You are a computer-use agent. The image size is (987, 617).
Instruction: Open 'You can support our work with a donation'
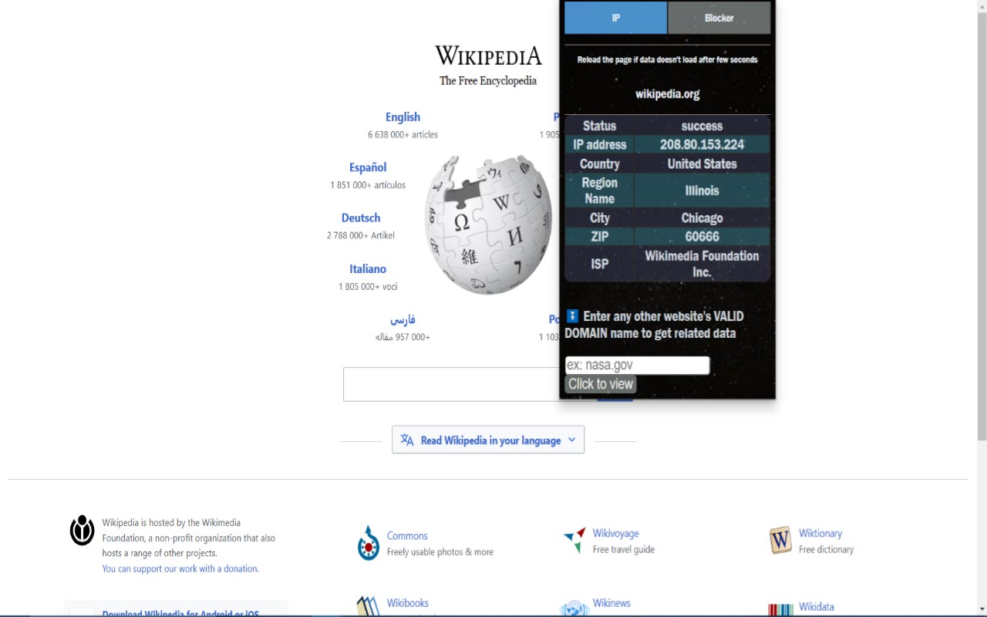coord(180,569)
